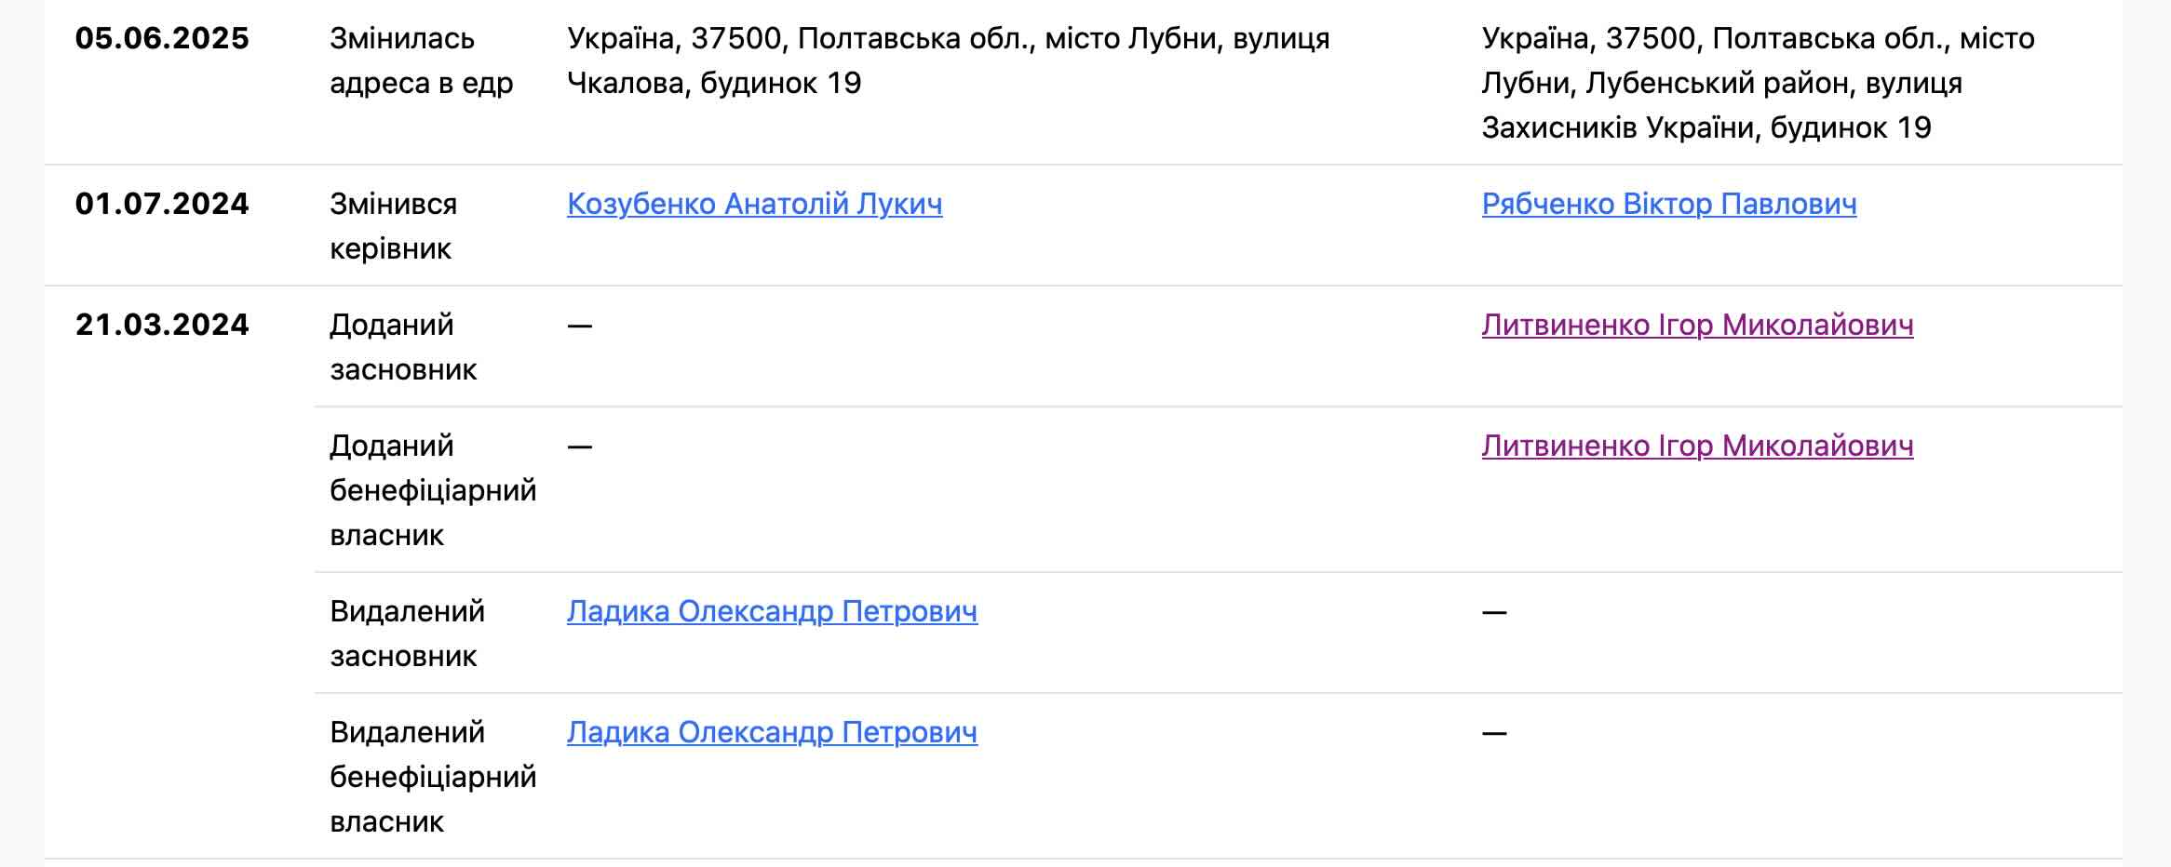
Task: Click the new address with Захисників України
Action: click(x=1758, y=83)
